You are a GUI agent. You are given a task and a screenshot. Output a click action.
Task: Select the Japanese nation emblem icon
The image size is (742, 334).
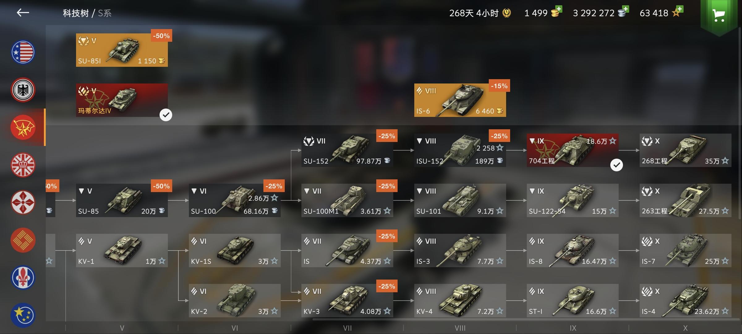23,203
